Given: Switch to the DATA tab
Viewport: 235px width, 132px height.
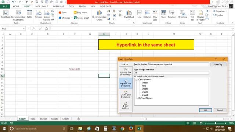Looking at the screenshot, I should [71, 7].
